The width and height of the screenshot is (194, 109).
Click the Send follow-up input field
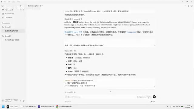tap(102, 97)
